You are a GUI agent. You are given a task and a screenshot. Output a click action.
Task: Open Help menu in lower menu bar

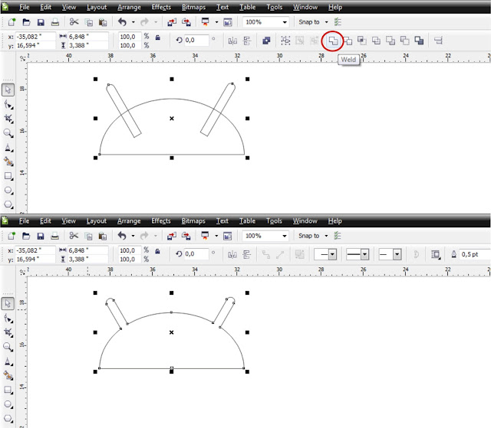[334, 221]
